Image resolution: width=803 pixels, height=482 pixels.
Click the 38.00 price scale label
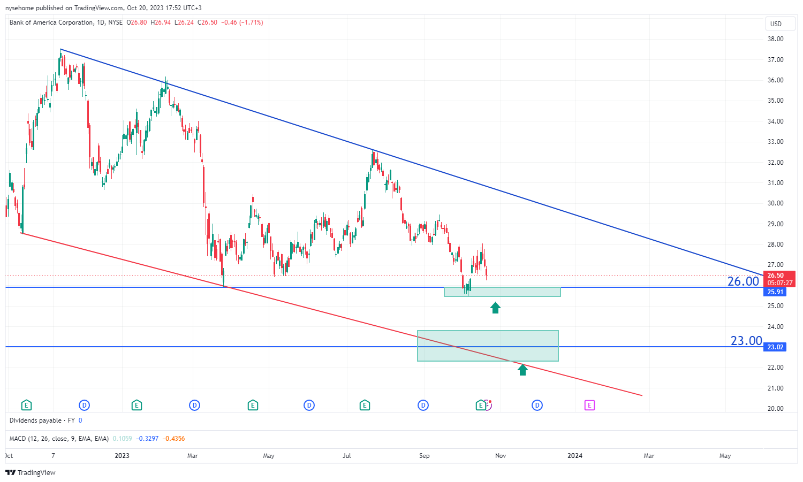[x=775, y=39]
